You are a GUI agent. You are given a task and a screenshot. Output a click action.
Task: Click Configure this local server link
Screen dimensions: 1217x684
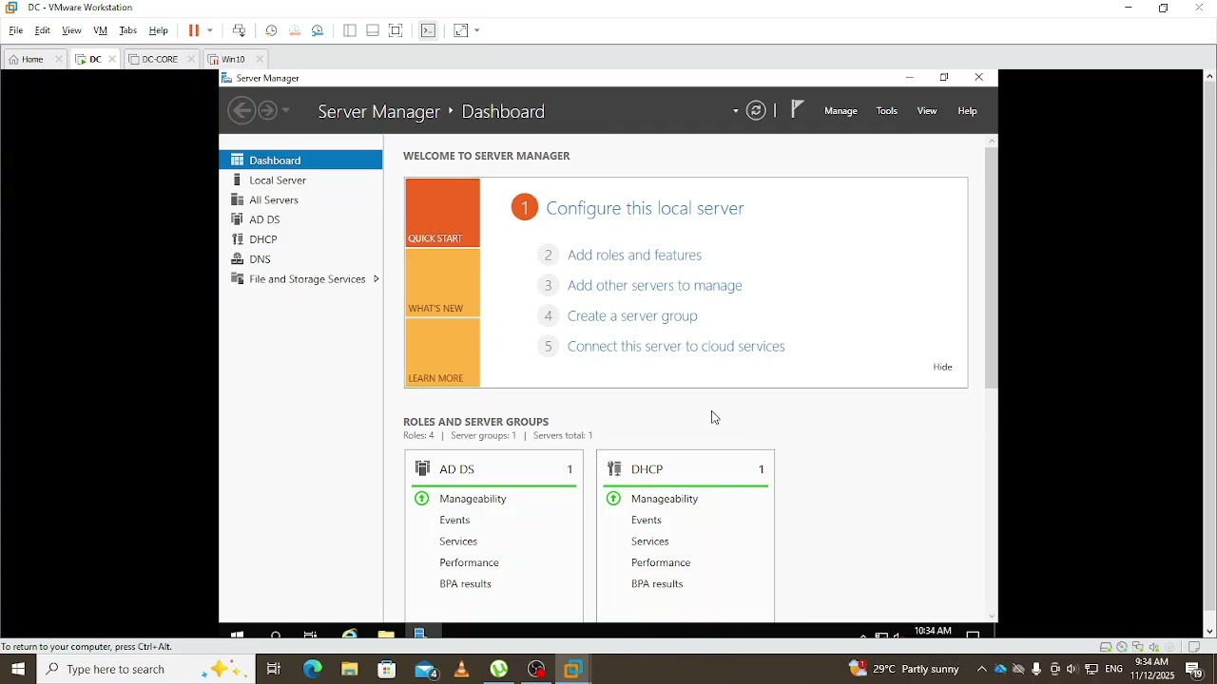645,208
